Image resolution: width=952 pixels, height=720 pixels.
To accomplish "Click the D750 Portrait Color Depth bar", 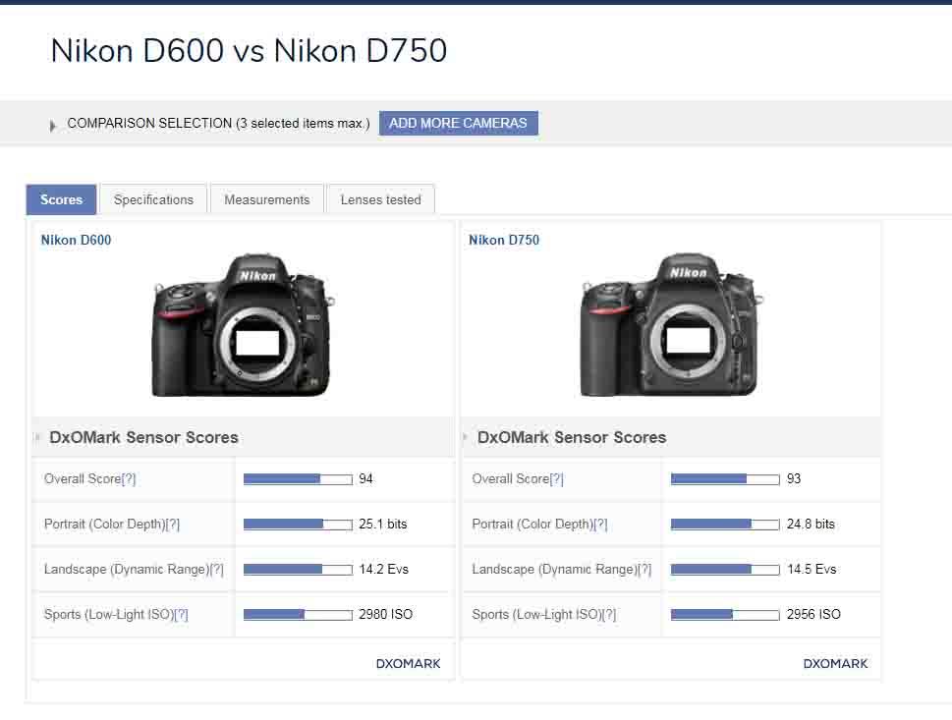I will tap(725, 525).
